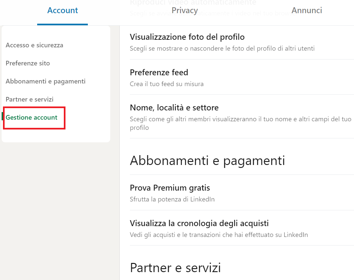Select Accesso e sicurezza in the sidebar
The width and height of the screenshot is (354, 280).
pos(35,45)
